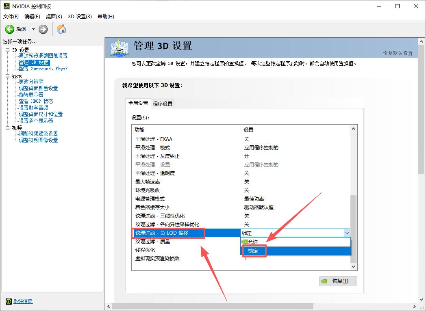Select 通过预览调整图像设置 in the tree
Image resolution: width=426 pixels, height=311 pixels.
[43, 56]
